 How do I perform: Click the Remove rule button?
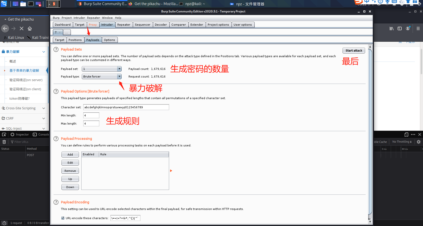[70, 171]
